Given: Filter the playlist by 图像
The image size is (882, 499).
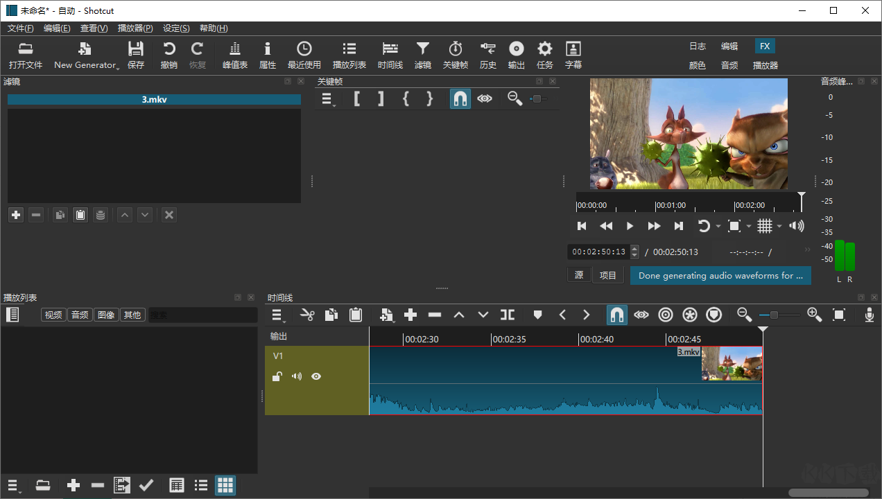Looking at the screenshot, I should coord(106,315).
